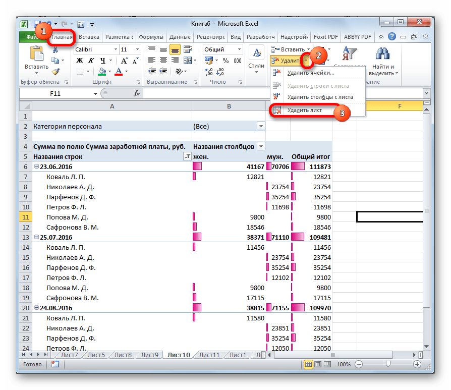Click the zoom in plus button
Screen dimensions: 451x390
417,364
